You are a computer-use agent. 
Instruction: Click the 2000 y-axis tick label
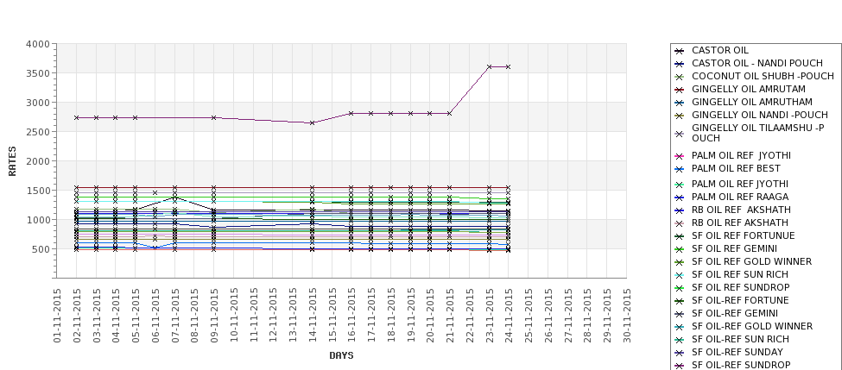click(x=38, y=161)
